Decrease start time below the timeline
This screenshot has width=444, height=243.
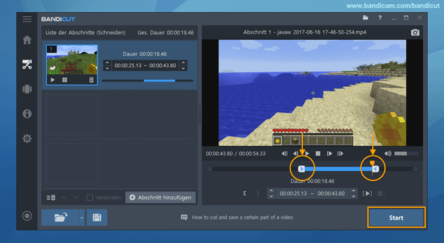(x=271, y=196)
